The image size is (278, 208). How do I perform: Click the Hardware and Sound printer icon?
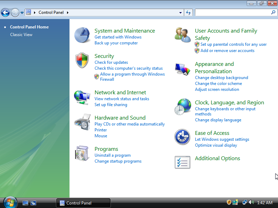[x=82, y=122]
